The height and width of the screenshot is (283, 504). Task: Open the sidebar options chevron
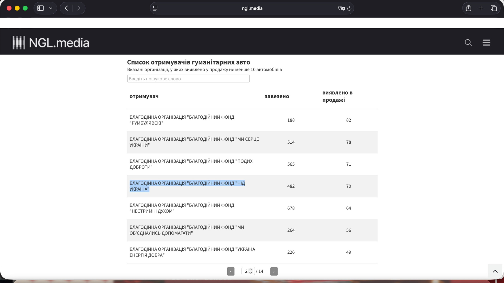pyautogui.click(x=51, y=8)
